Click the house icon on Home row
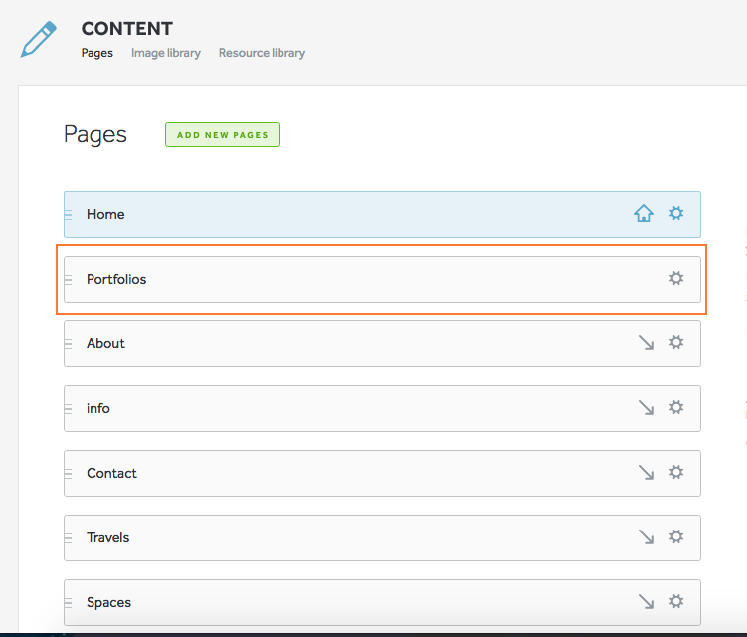This screenshot has height=637, width=747. [x=644, y=213]
